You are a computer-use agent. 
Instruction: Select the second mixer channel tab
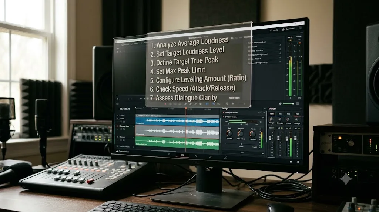tap(280, 114)
